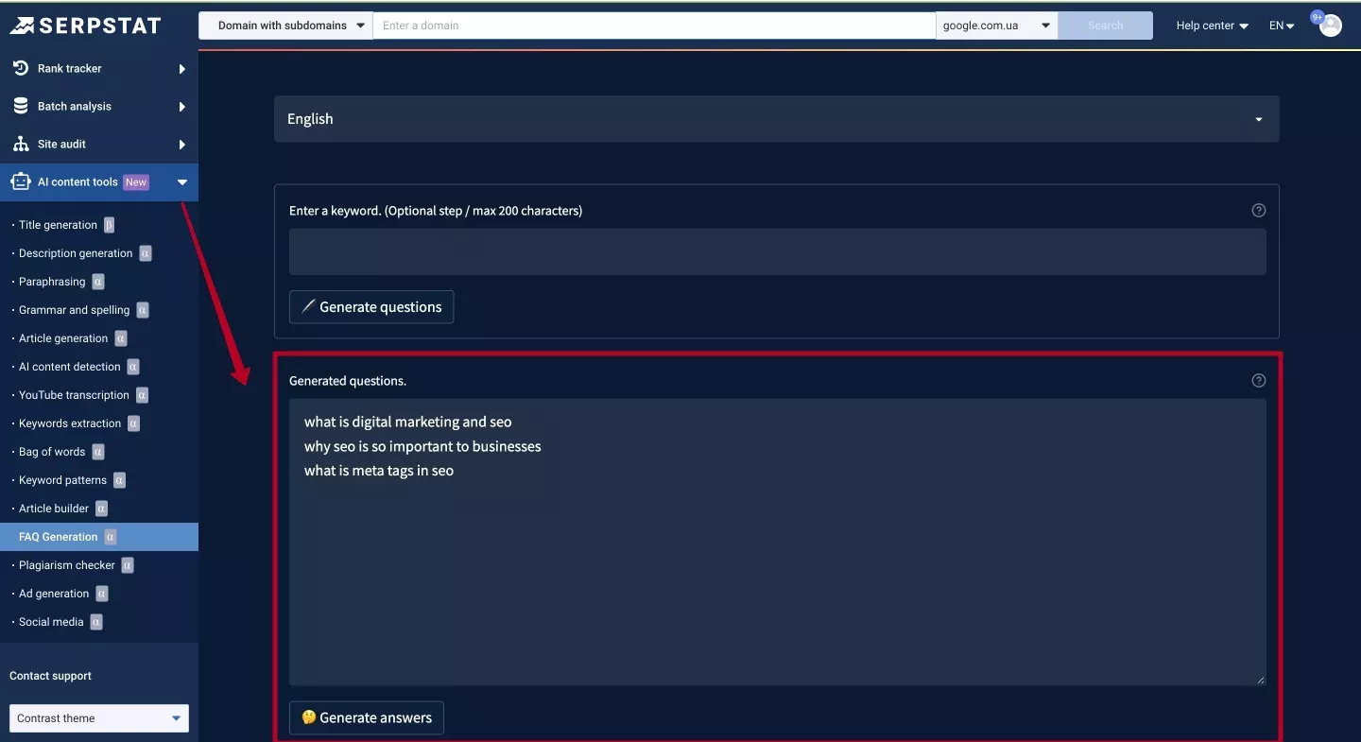Viewport: 1361px width, 742px height.
Task: Open the google.com.ua search engine dropdown
Action: [x=997, y=26]
